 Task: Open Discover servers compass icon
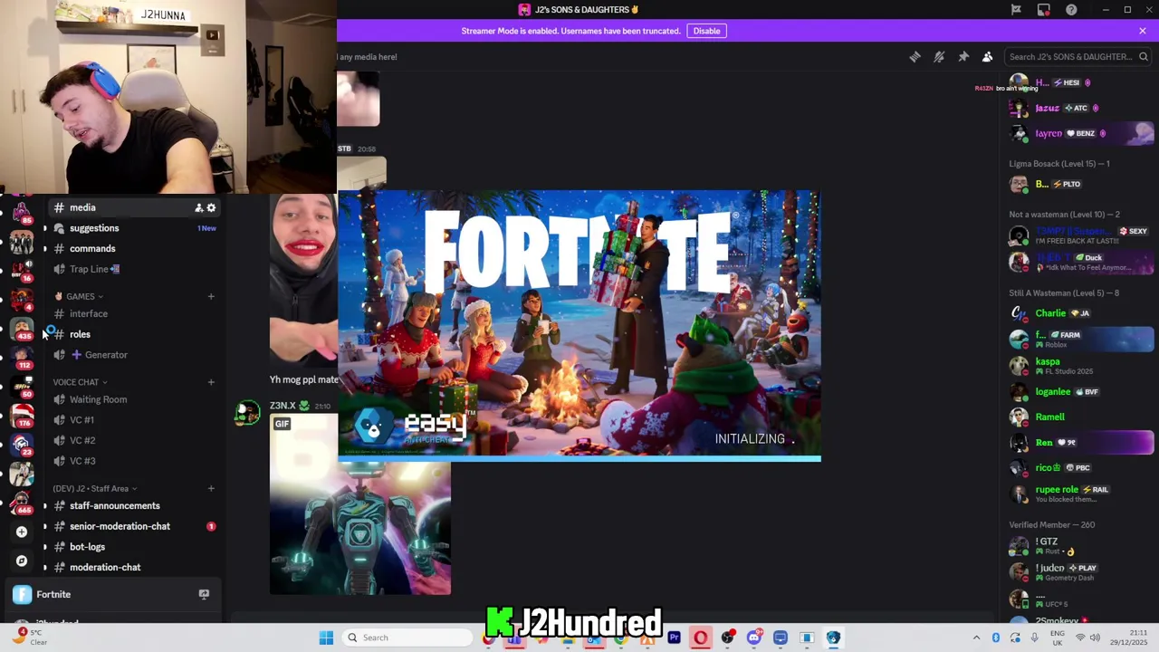click(x=22, y=561)
